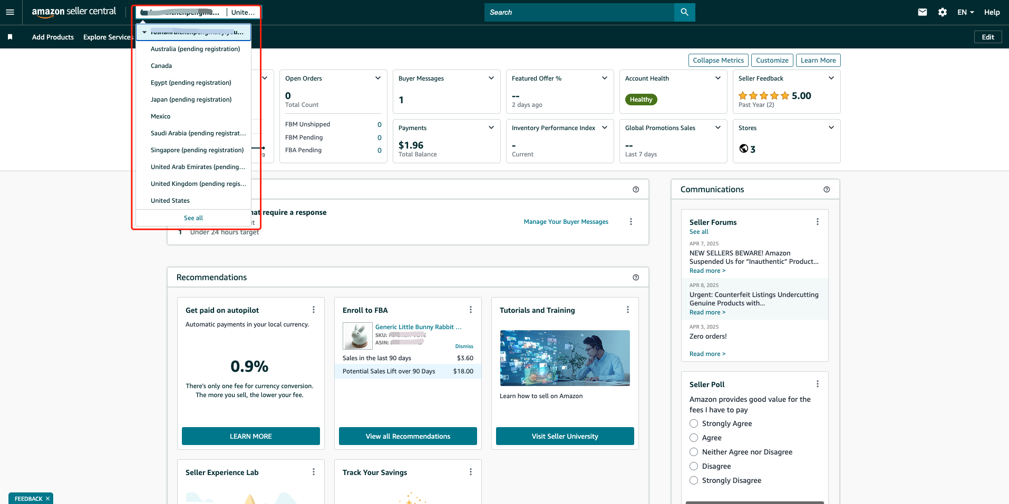Expand the Stores metric card
The width and height of the screenshot is (1009, 504).
tap(831, 127)
